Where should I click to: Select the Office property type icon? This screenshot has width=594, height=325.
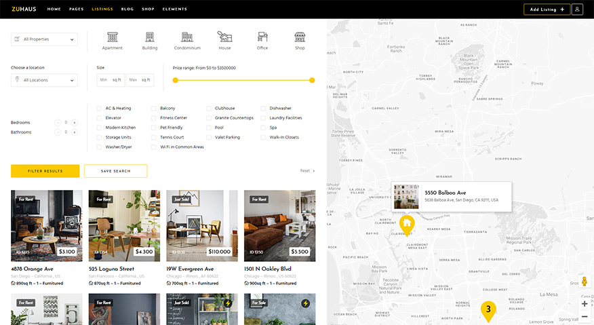262,37
